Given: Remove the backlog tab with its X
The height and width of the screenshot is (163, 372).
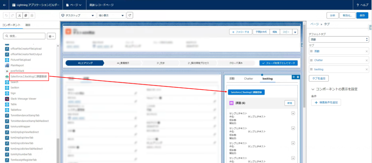Looking at the screenshot, I should (367, 69).
